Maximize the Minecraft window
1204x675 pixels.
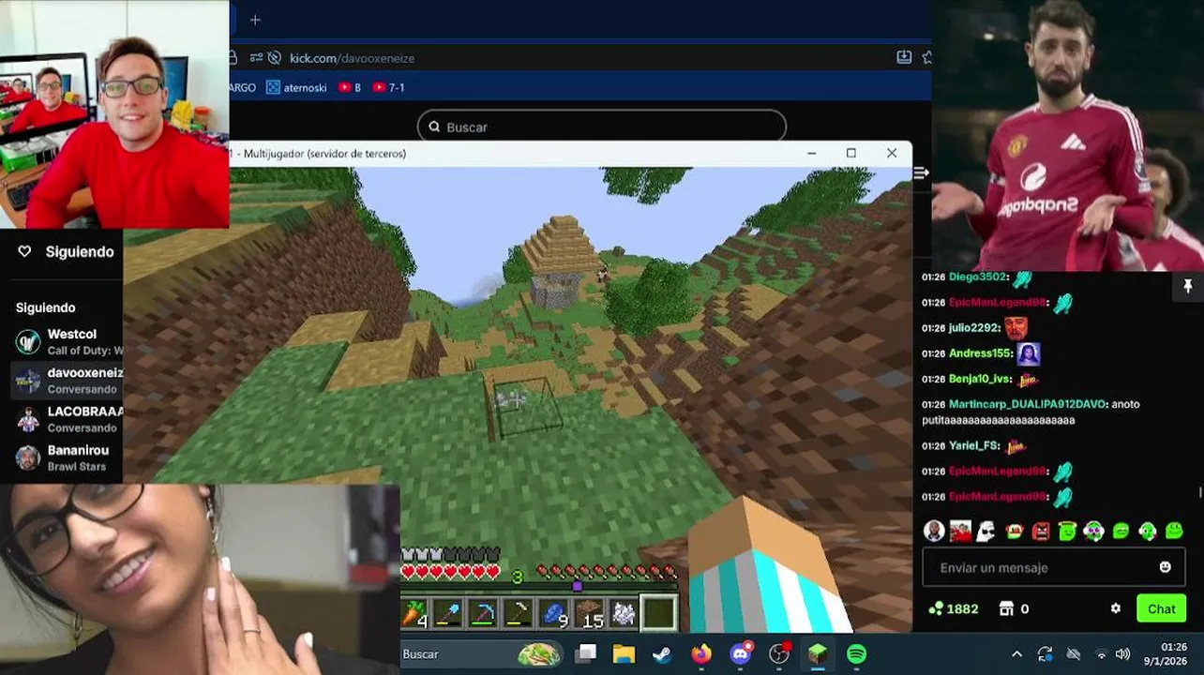(851, 153)
